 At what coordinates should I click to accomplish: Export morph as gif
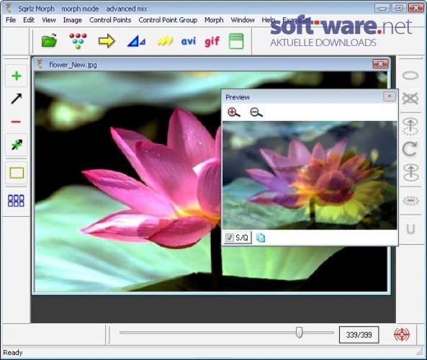(212, 42)
